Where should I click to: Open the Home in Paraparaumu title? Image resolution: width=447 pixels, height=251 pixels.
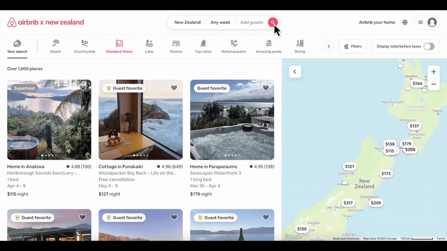(213, 167)
